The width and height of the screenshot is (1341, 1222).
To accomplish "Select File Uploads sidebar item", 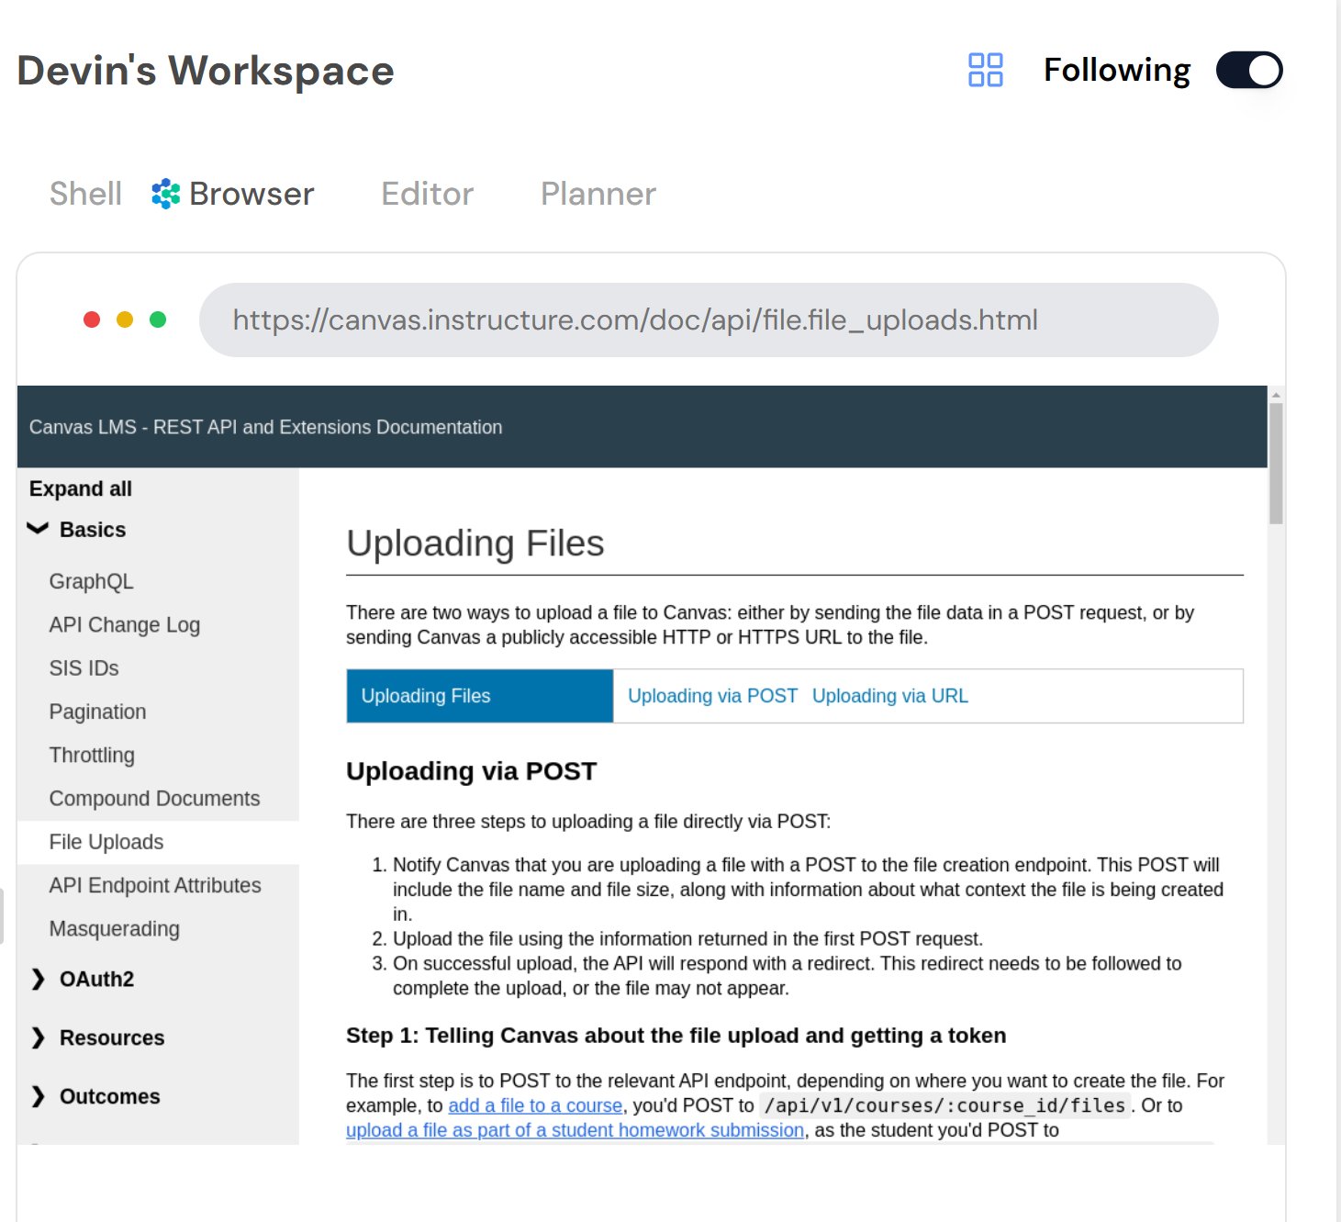I will (x=158, y=842).
